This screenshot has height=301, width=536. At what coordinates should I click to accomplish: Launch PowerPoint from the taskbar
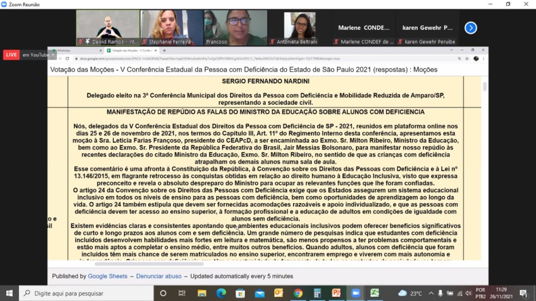336,293
